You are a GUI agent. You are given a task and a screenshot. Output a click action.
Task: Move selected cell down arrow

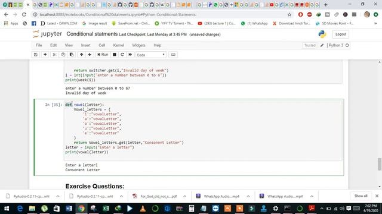tap(90, 55)
